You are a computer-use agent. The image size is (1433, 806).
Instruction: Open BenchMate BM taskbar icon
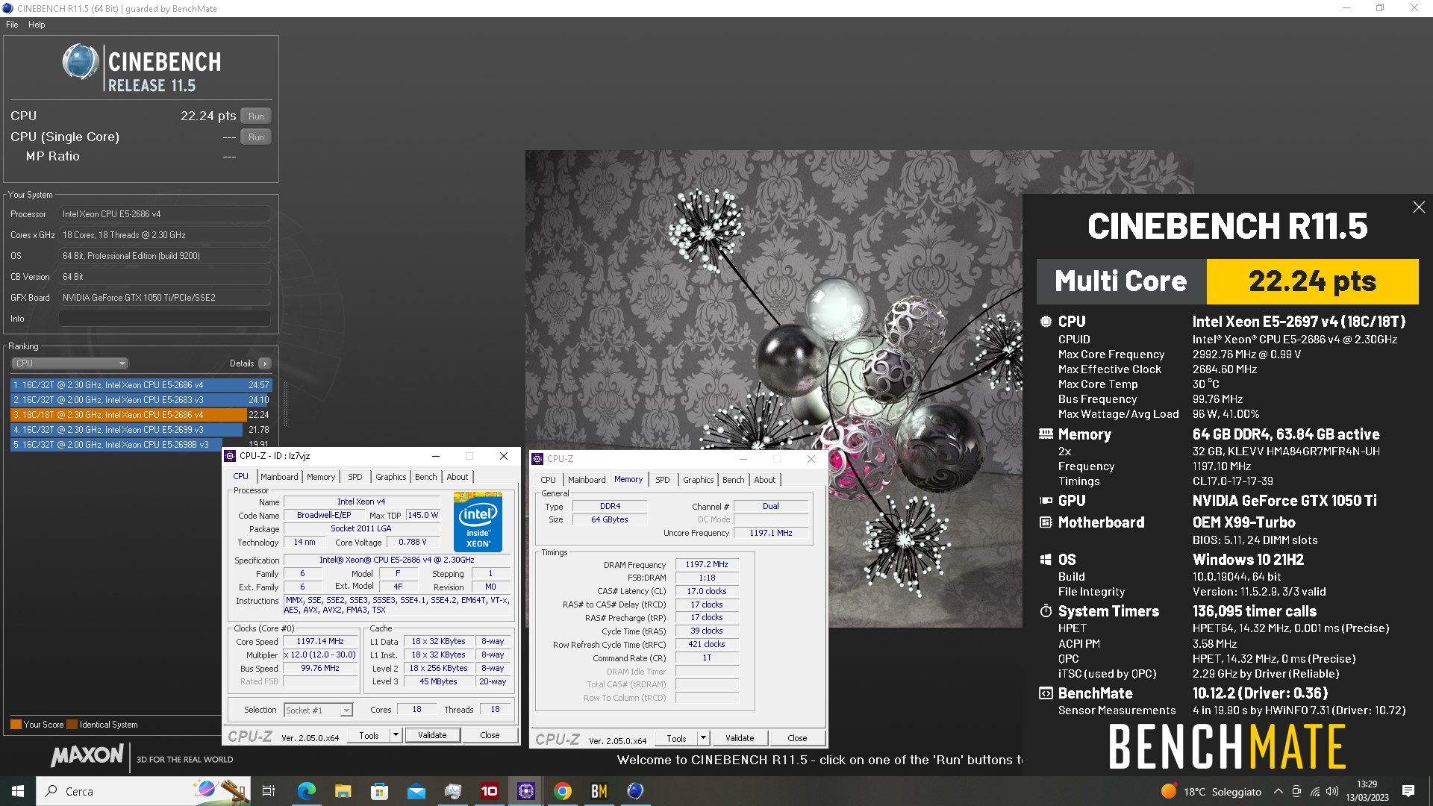pos(599,791)
